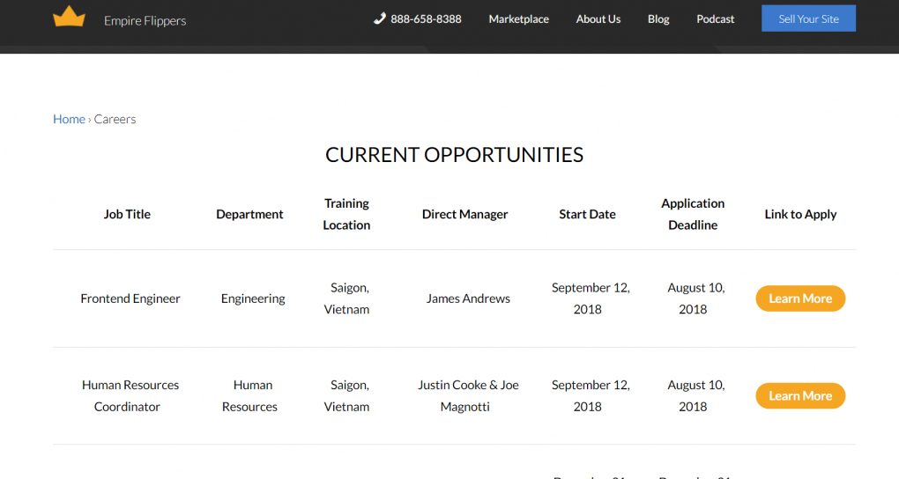Open the Marketplace menu item
The width and height of the screenshot is (899, 479).
click(x=519, y=18)
